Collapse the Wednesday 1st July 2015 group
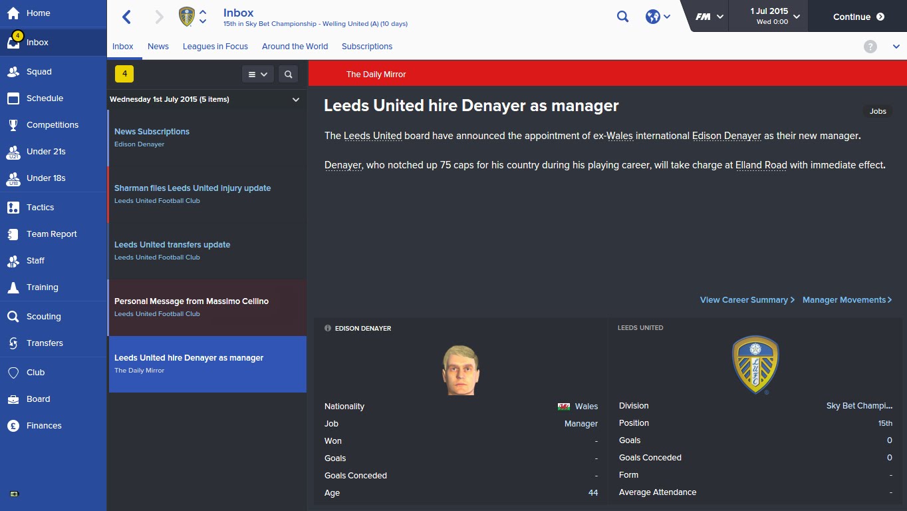This screenshot has height=511, width=907. [296, 100]
